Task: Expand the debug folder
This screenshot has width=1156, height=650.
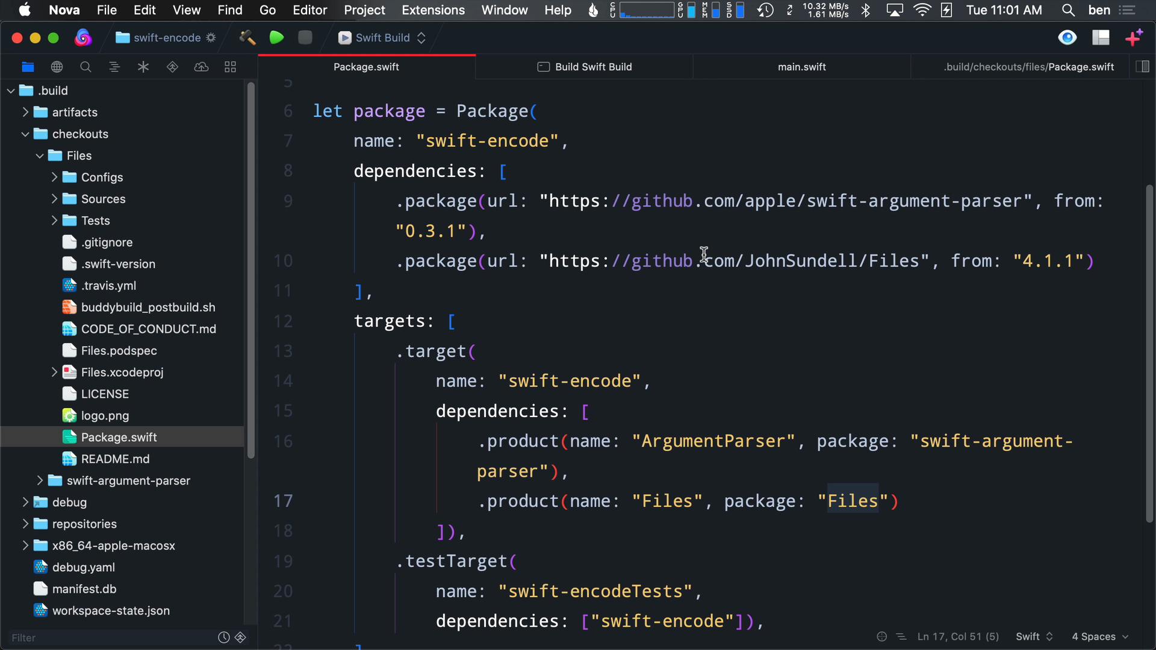Action: [25, 502]
